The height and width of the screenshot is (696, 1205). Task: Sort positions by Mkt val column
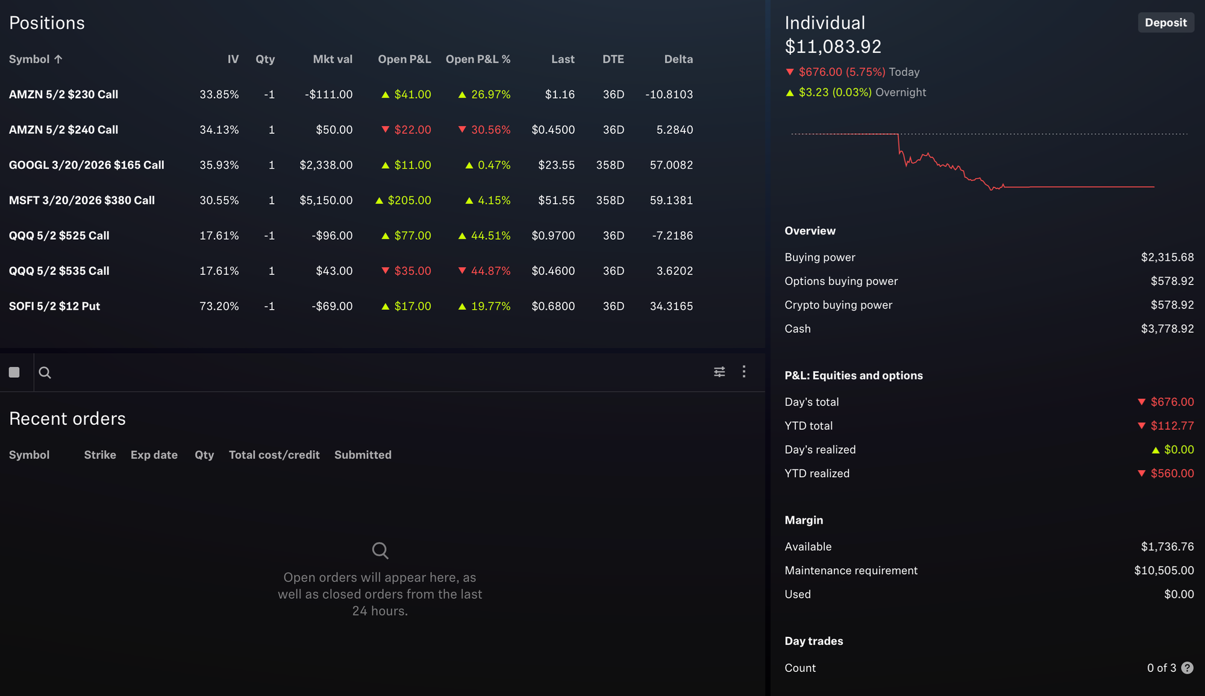point(333,59)
